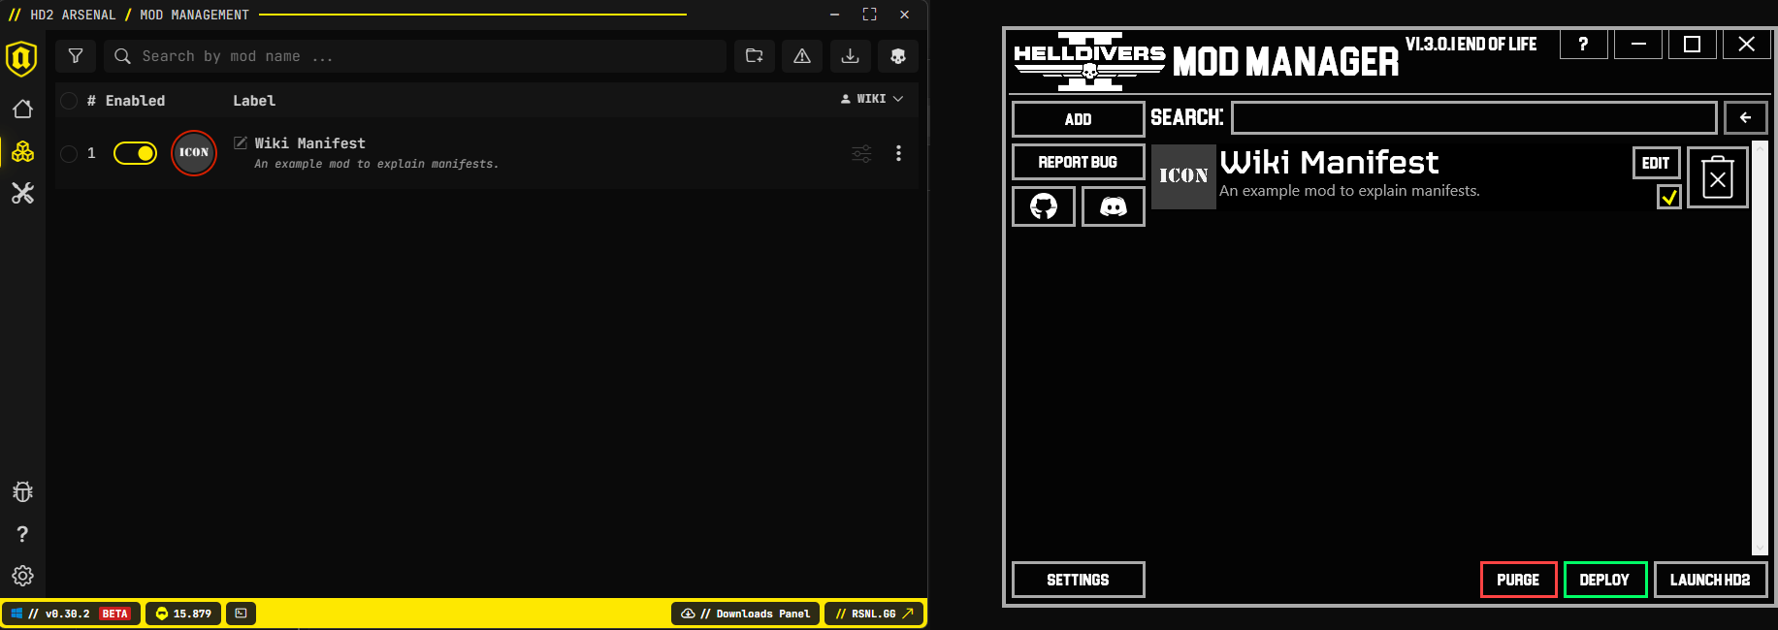Open the three-dot menu for Wiki Manifest
This screenshot has height=630, width=1778.
point(898,153)
